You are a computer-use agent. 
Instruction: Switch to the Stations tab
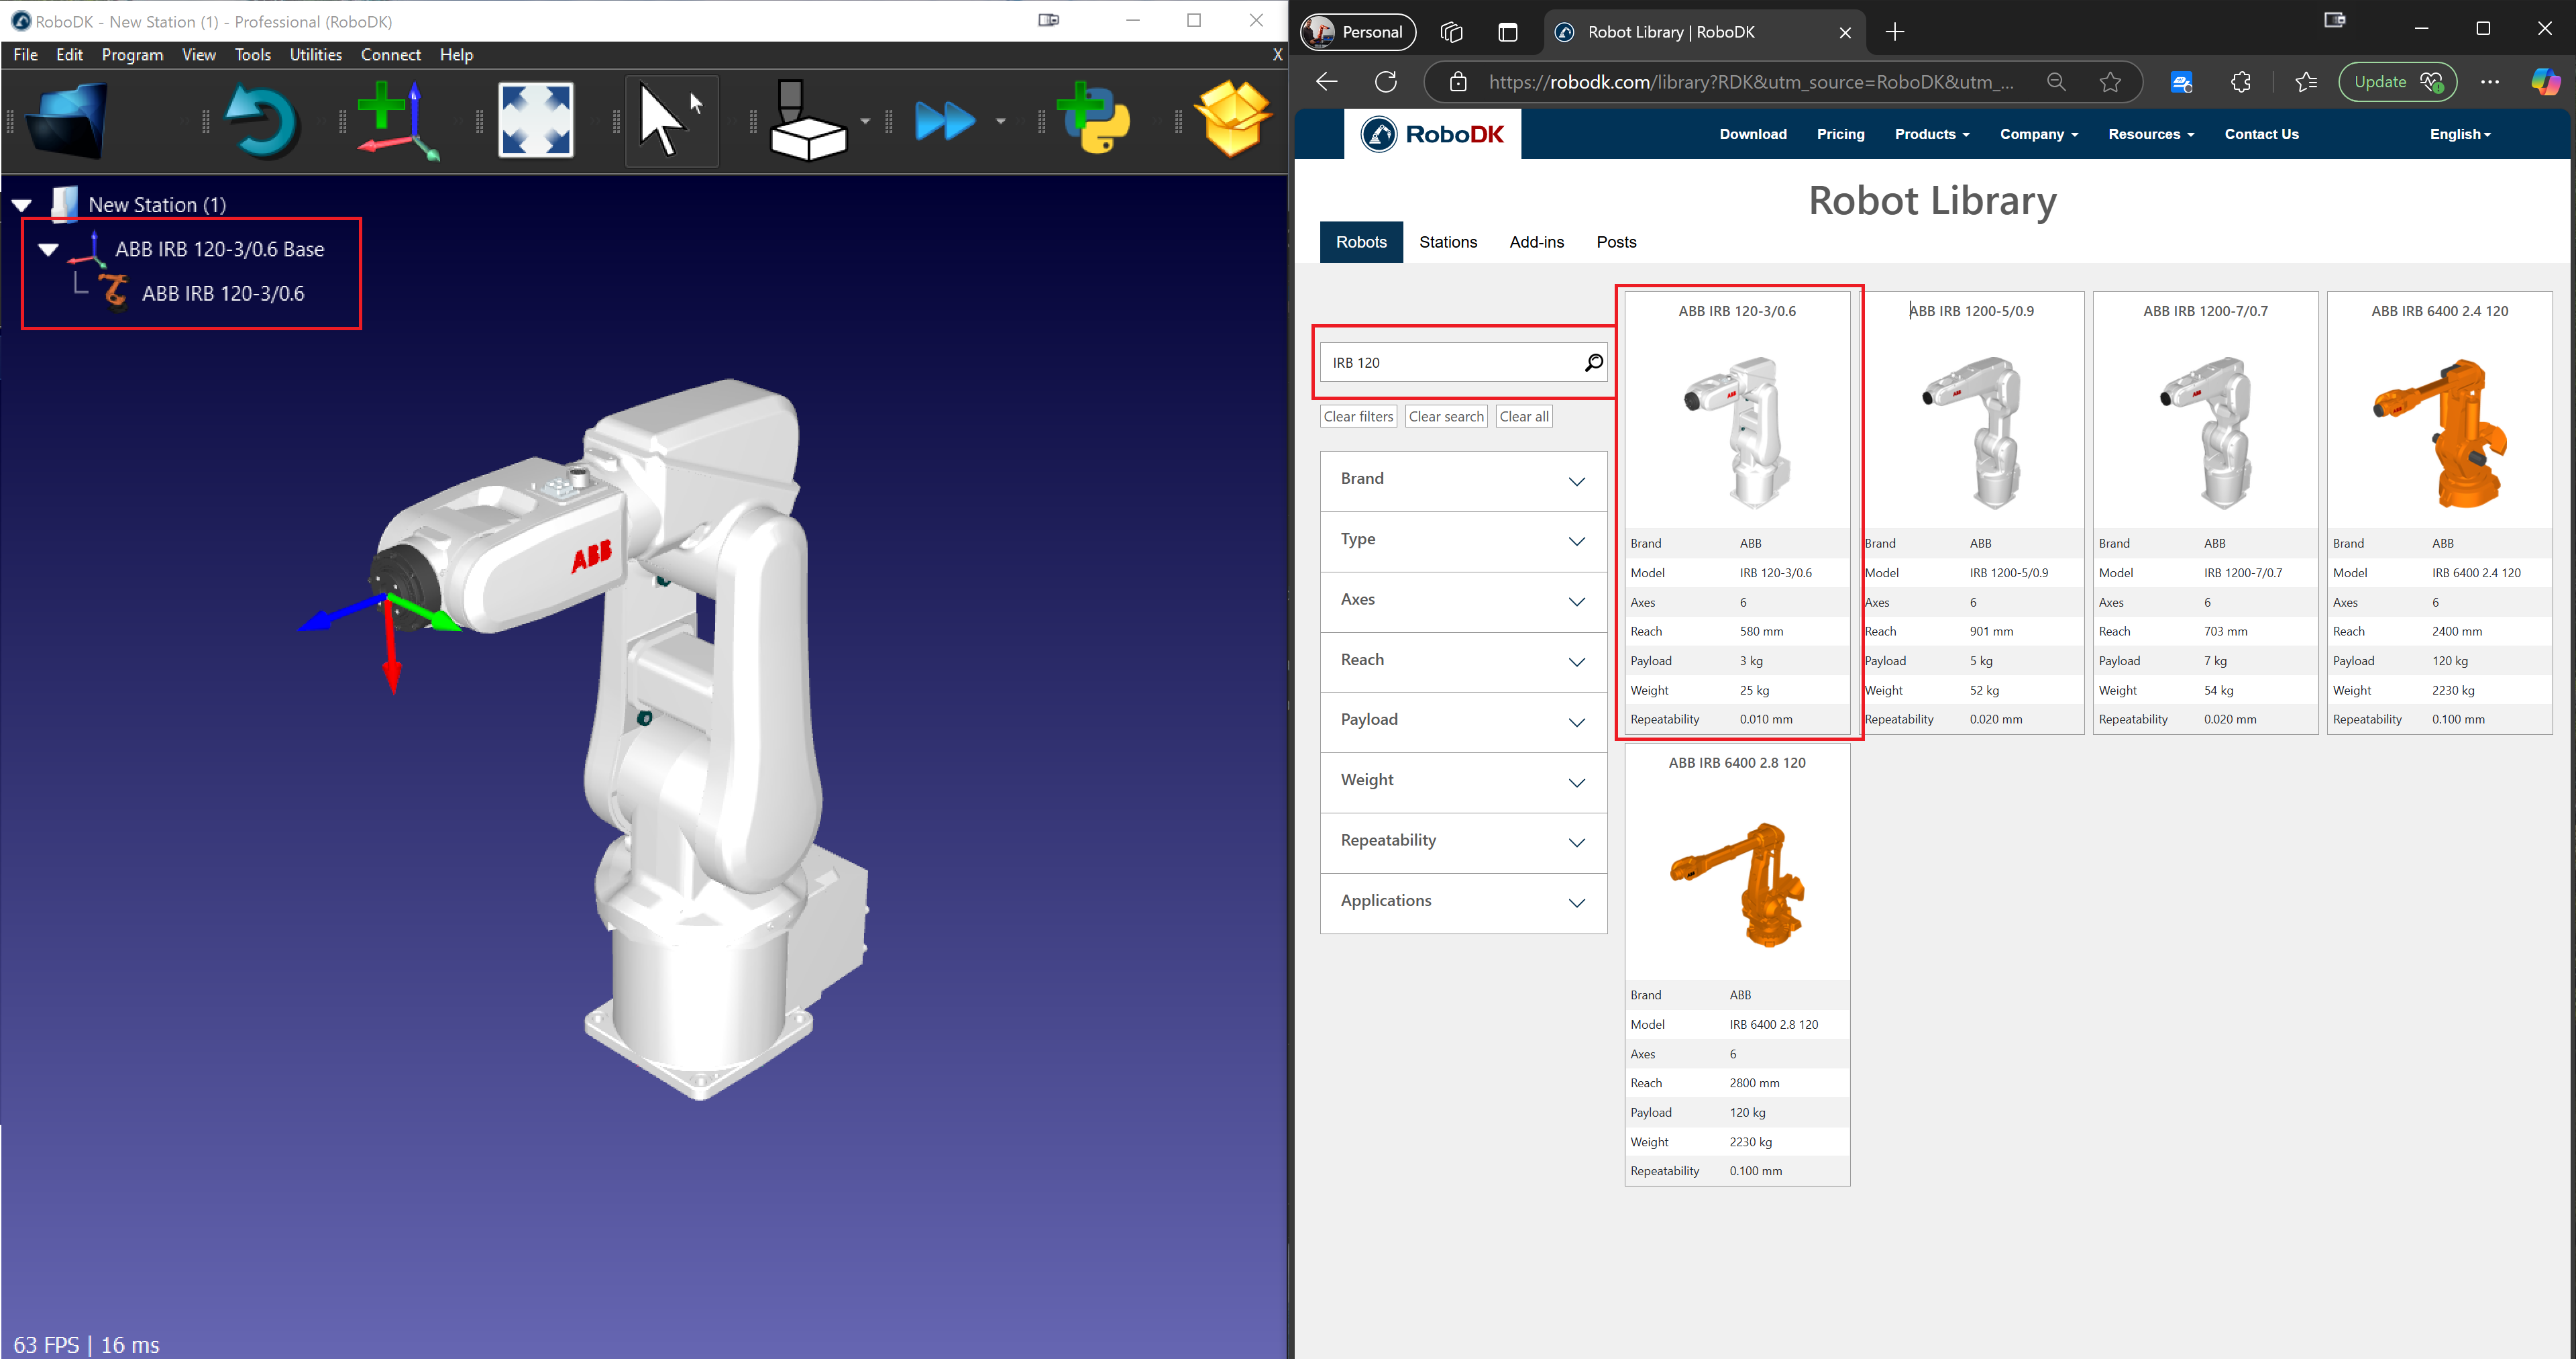click(1448, 241)
